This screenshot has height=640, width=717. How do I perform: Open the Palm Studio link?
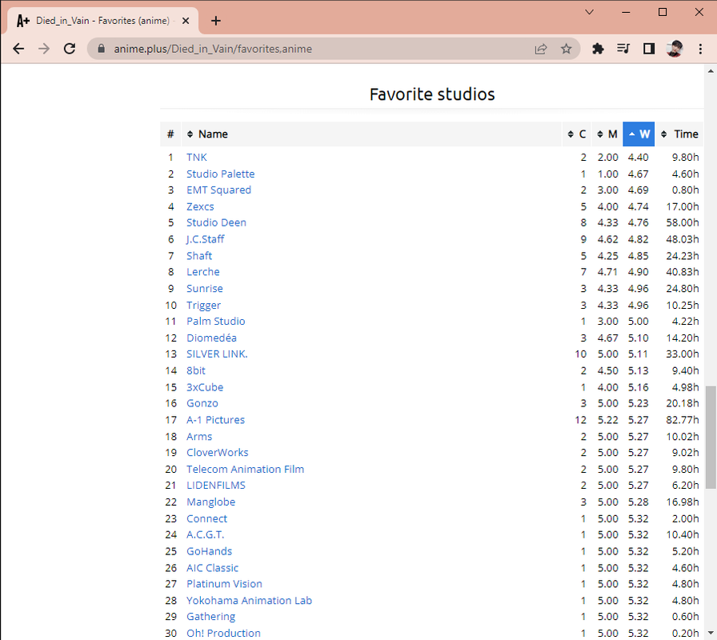(216, 322)
